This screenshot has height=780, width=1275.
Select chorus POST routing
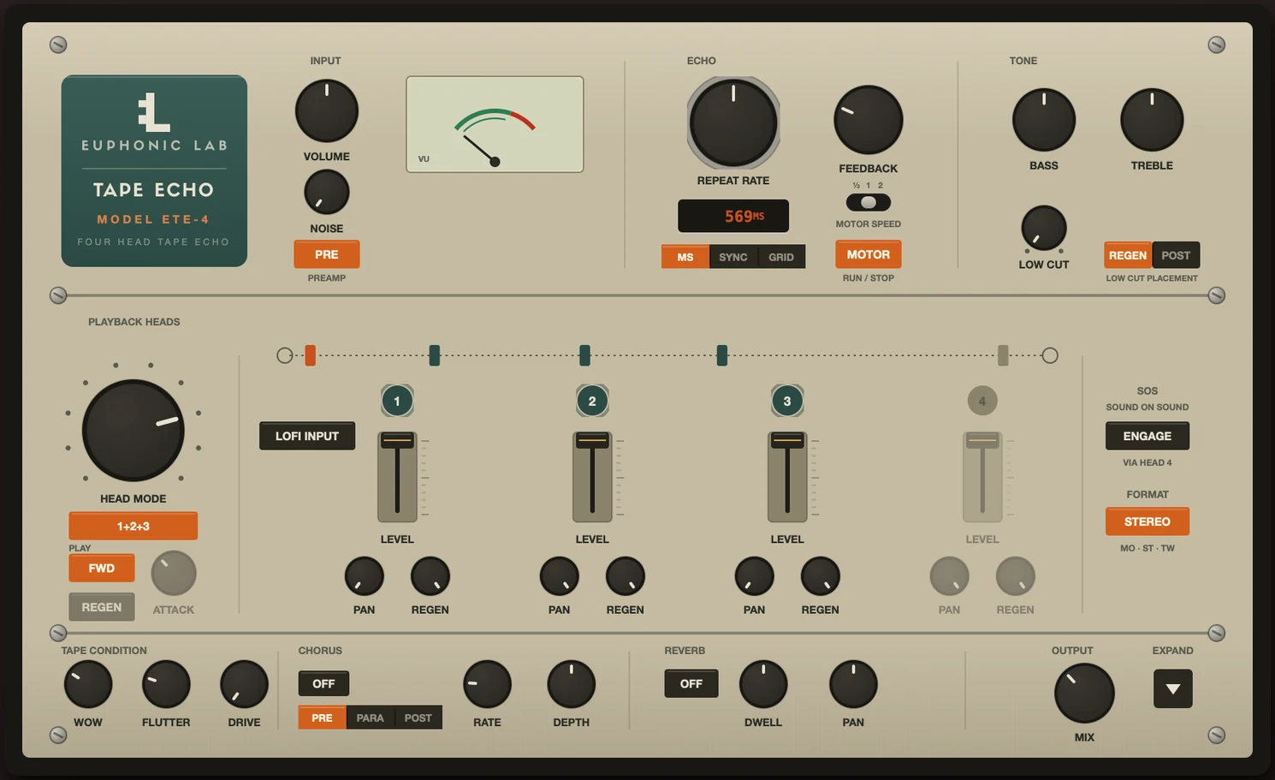[x=418, y=717]
